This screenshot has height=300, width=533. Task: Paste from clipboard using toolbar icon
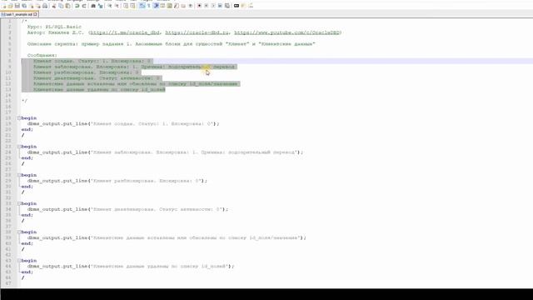(67, 6)
